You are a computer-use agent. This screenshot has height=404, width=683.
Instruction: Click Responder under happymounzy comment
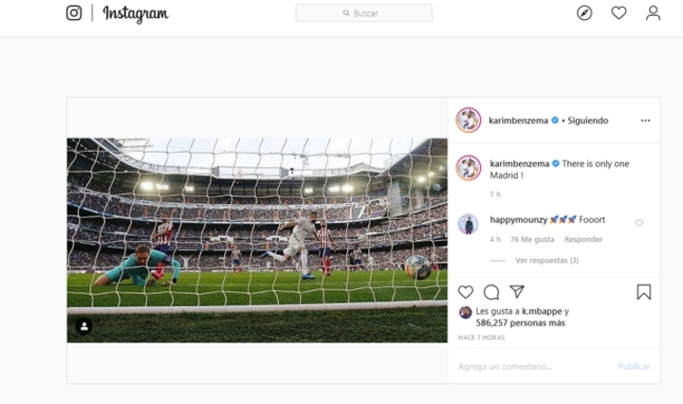583,239
